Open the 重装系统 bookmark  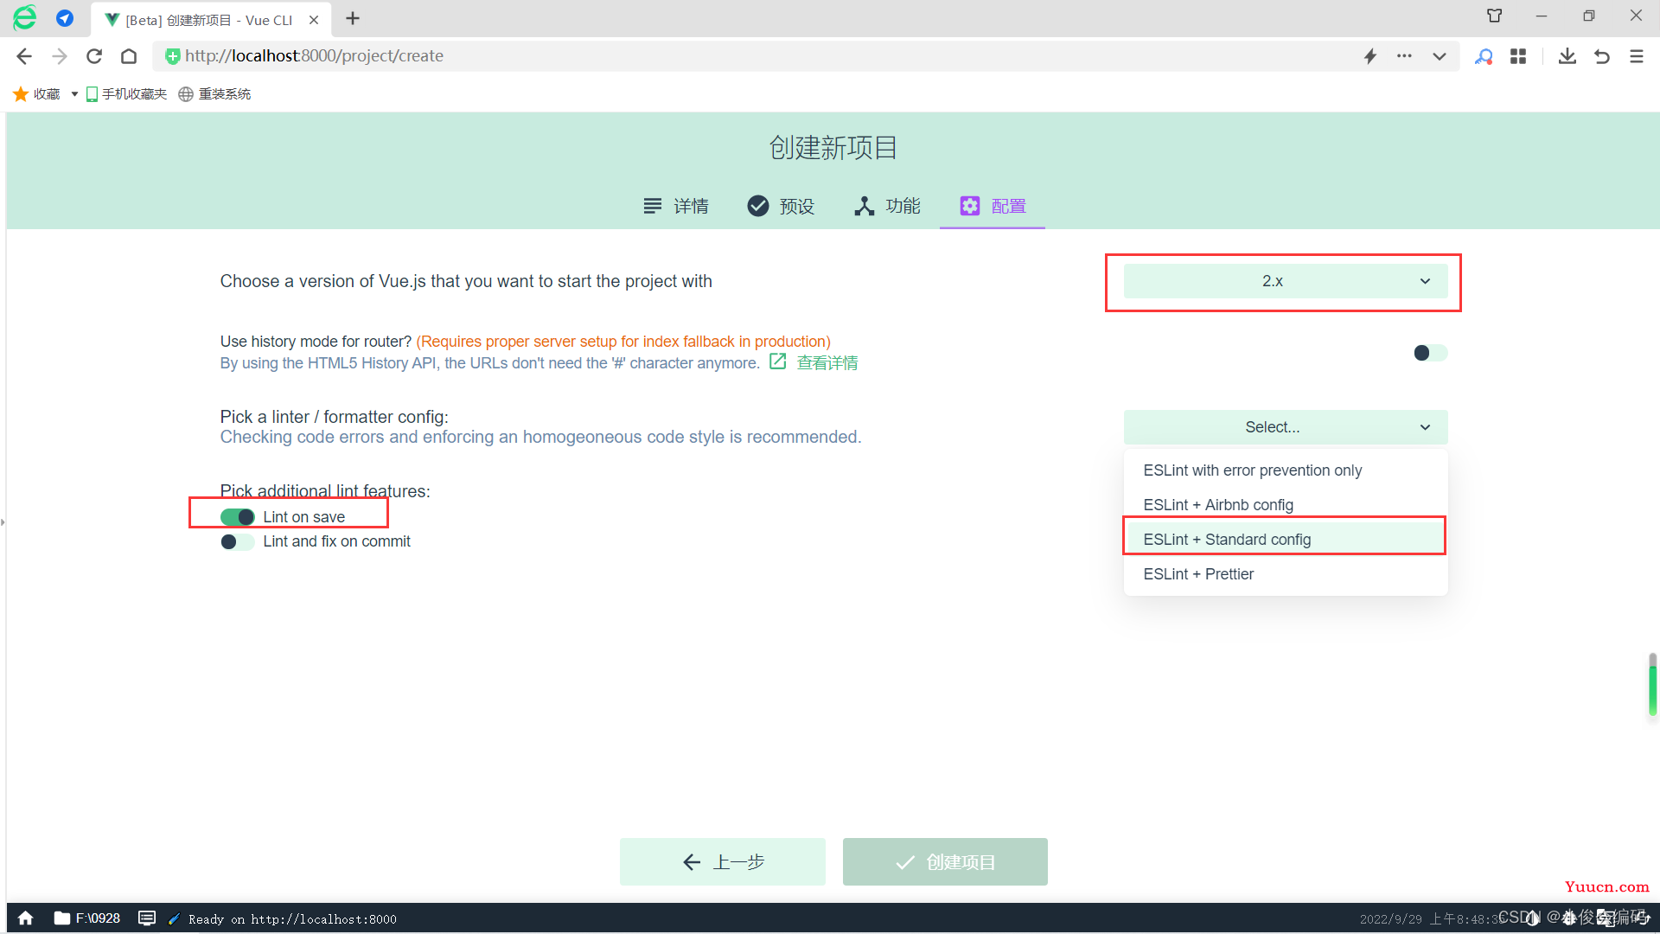(x=215, y=93)
